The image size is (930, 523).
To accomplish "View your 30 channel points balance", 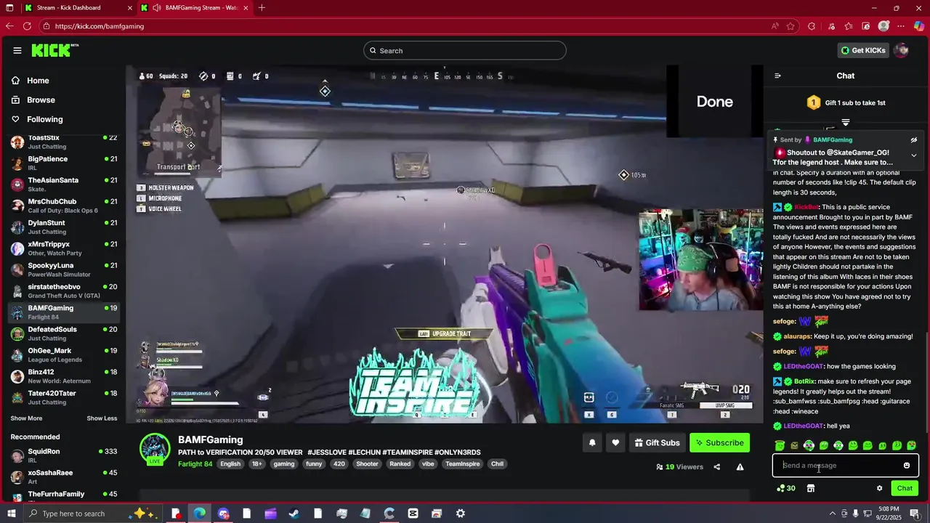I will coord(786,488).
